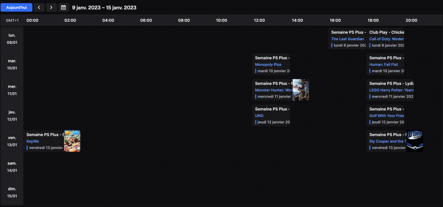This screenshot has height=207, width=443.
Task: Click the 00:00 time column header
Action: (32, 20)
